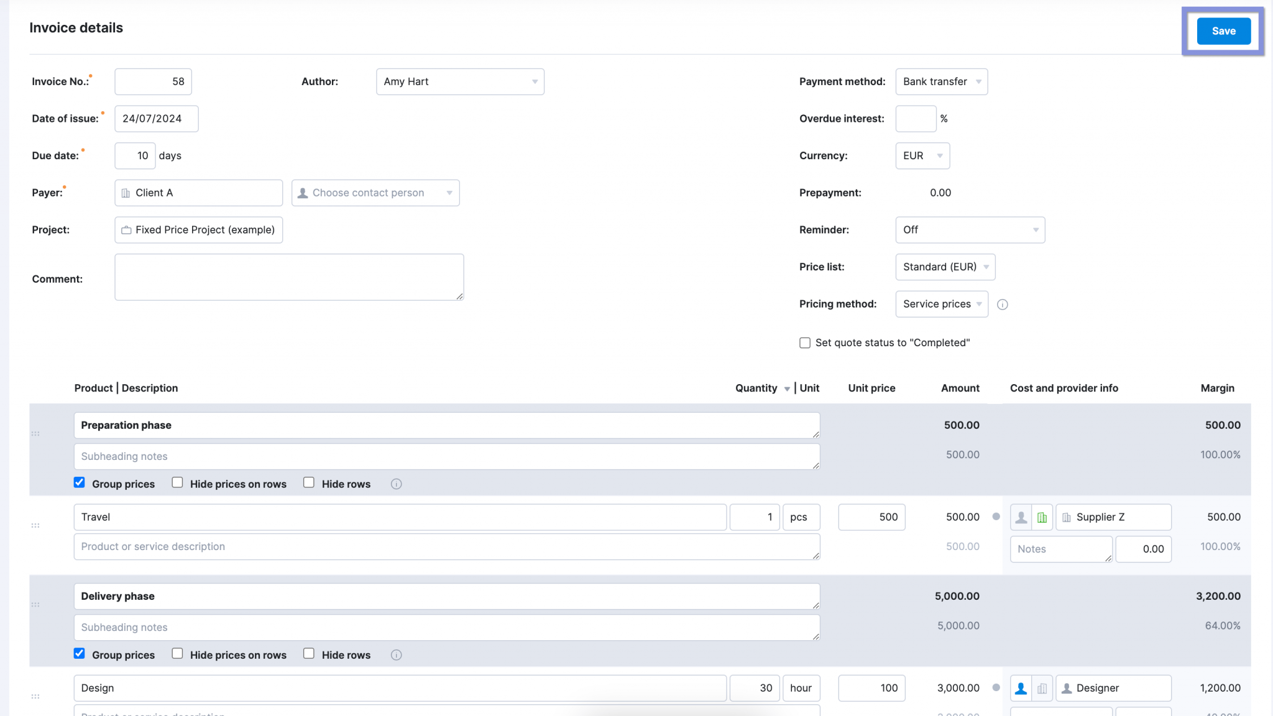Select the person provider icon on Travel row

1021,516
